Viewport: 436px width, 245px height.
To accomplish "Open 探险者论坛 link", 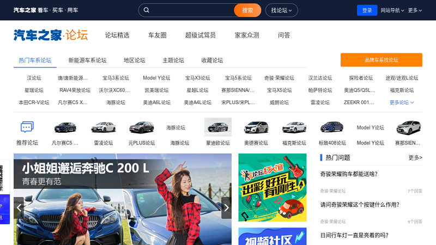I will (361, 78).
